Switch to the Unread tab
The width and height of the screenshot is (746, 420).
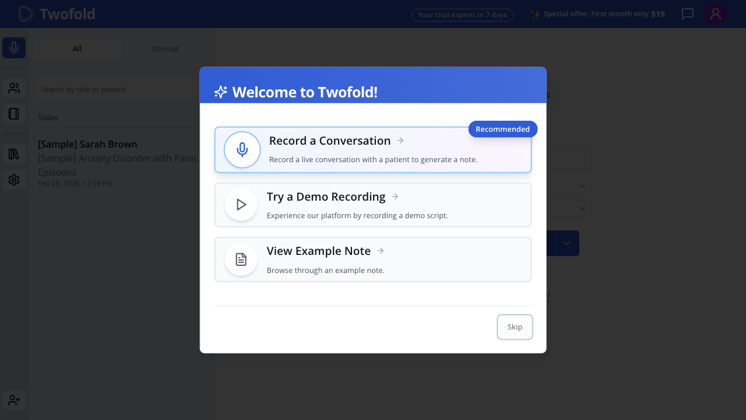(165, 48)
